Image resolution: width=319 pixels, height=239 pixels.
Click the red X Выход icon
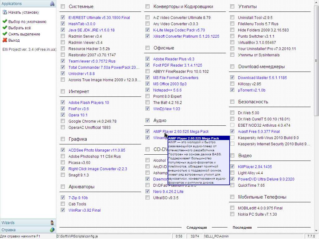(5, 40)
